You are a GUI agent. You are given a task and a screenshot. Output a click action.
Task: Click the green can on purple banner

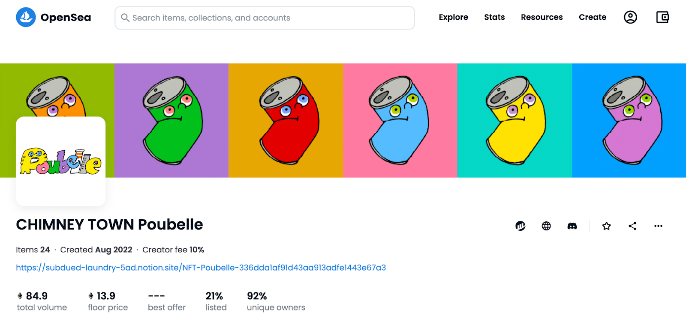172,120
